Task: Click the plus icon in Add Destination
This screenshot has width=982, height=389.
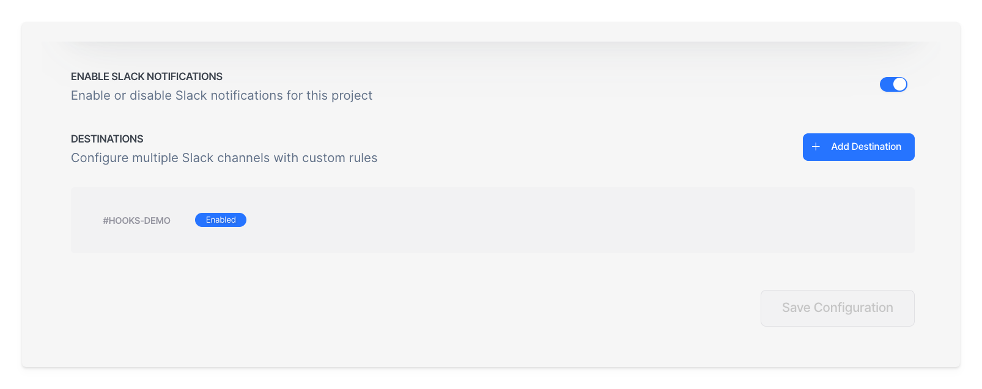Action: coord(816,147)
